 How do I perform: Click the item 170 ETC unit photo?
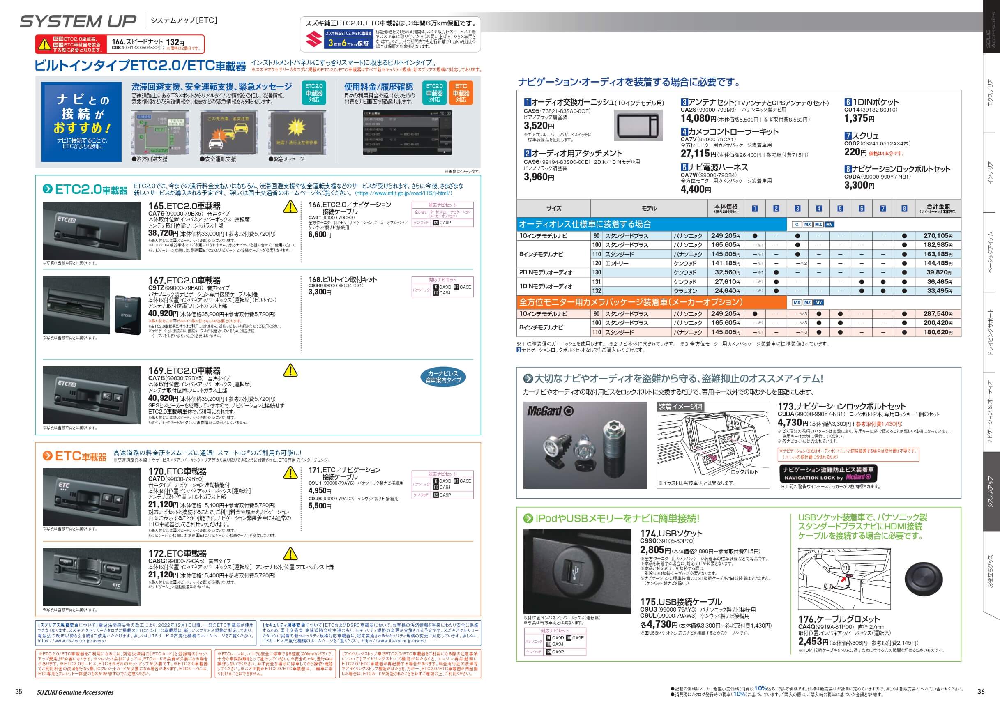[92, 497]
